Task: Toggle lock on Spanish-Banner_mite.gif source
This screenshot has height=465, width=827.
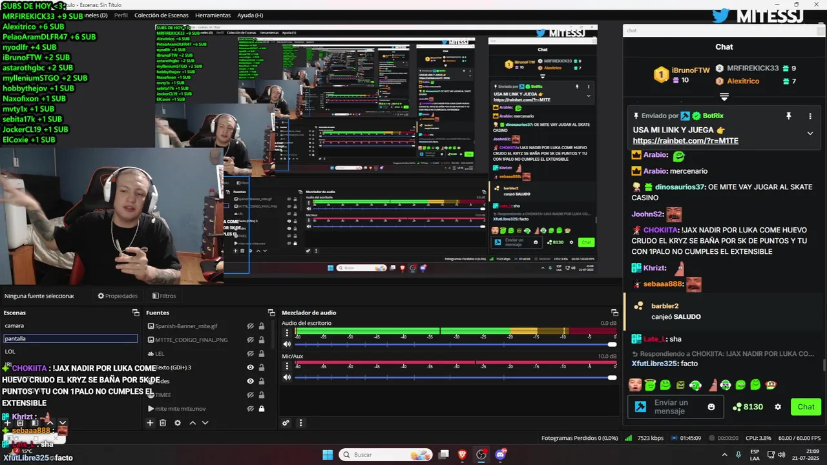Action: tap(262, 326)
